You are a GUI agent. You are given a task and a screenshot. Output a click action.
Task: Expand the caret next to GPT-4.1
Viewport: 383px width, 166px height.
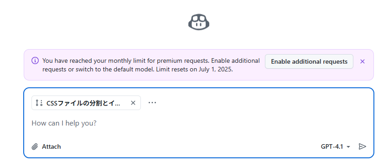(x=348, y=147)
